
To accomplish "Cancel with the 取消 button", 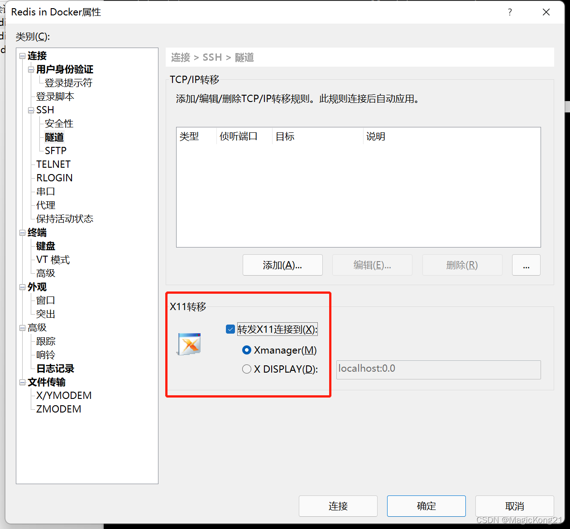I will tap(515, 506).
